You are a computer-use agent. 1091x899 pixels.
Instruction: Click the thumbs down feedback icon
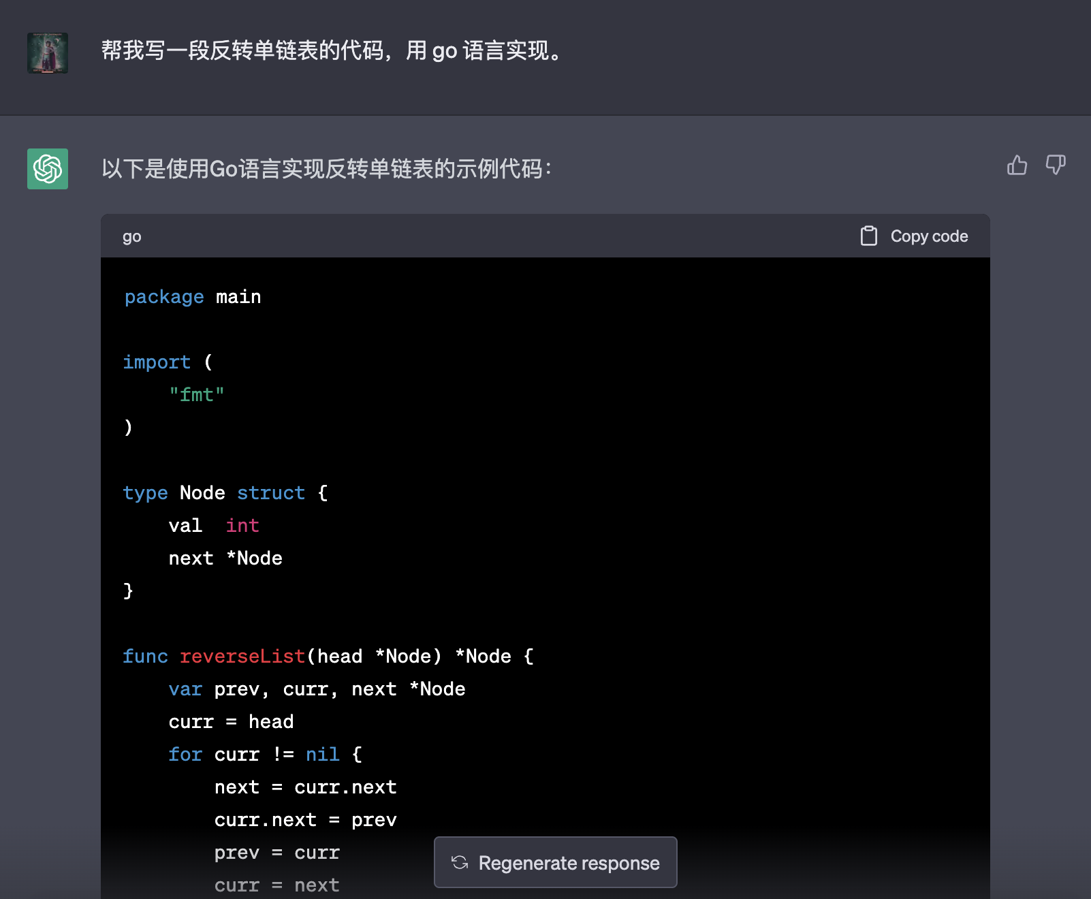pos(1056,165)
